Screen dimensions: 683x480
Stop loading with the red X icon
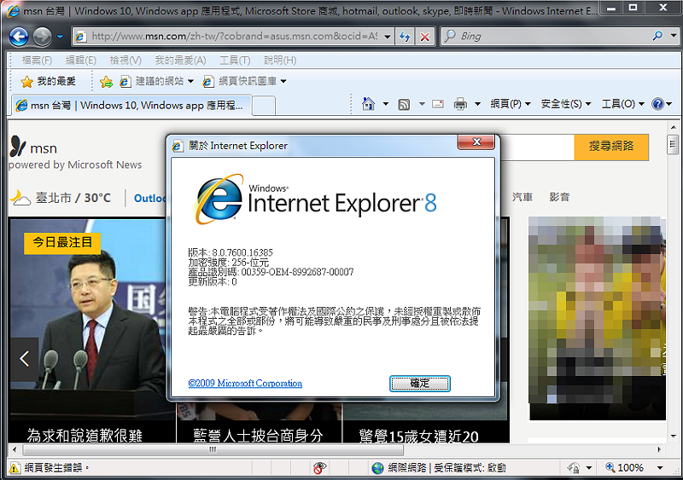[x=424, y=37]
